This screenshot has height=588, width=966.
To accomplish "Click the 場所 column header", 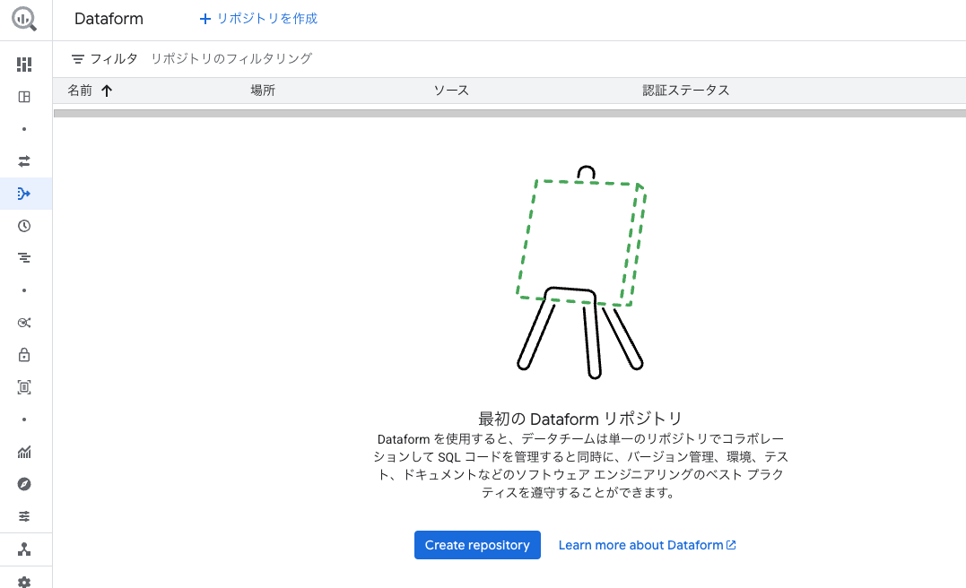I will 263,90.
